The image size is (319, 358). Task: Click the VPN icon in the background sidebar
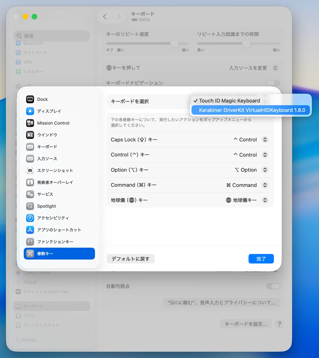[x=18, y=62]
